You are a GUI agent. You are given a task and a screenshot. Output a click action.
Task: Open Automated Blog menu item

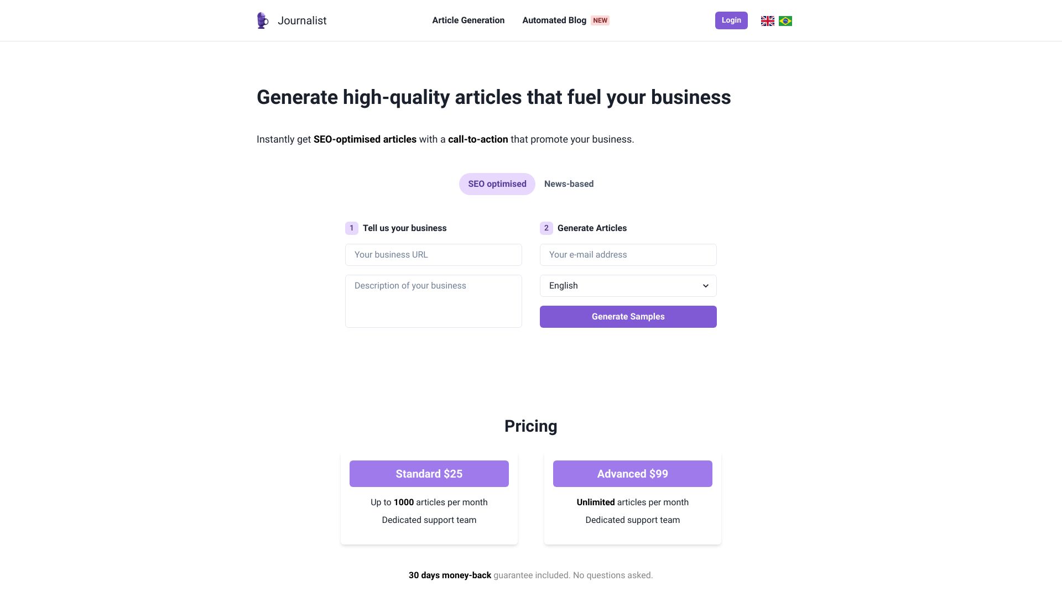click(555, 20)
